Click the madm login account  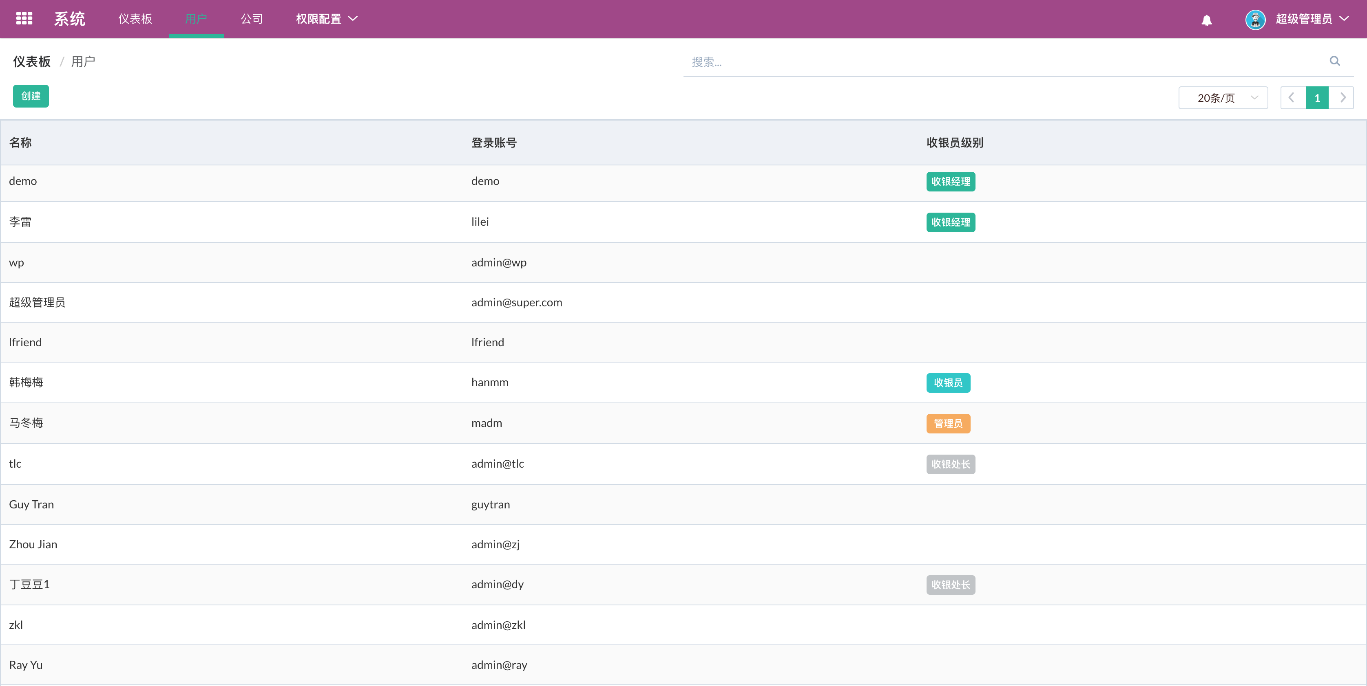(486, 423)
